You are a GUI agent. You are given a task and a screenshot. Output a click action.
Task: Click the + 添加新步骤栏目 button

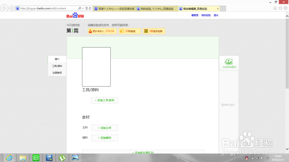143,152
